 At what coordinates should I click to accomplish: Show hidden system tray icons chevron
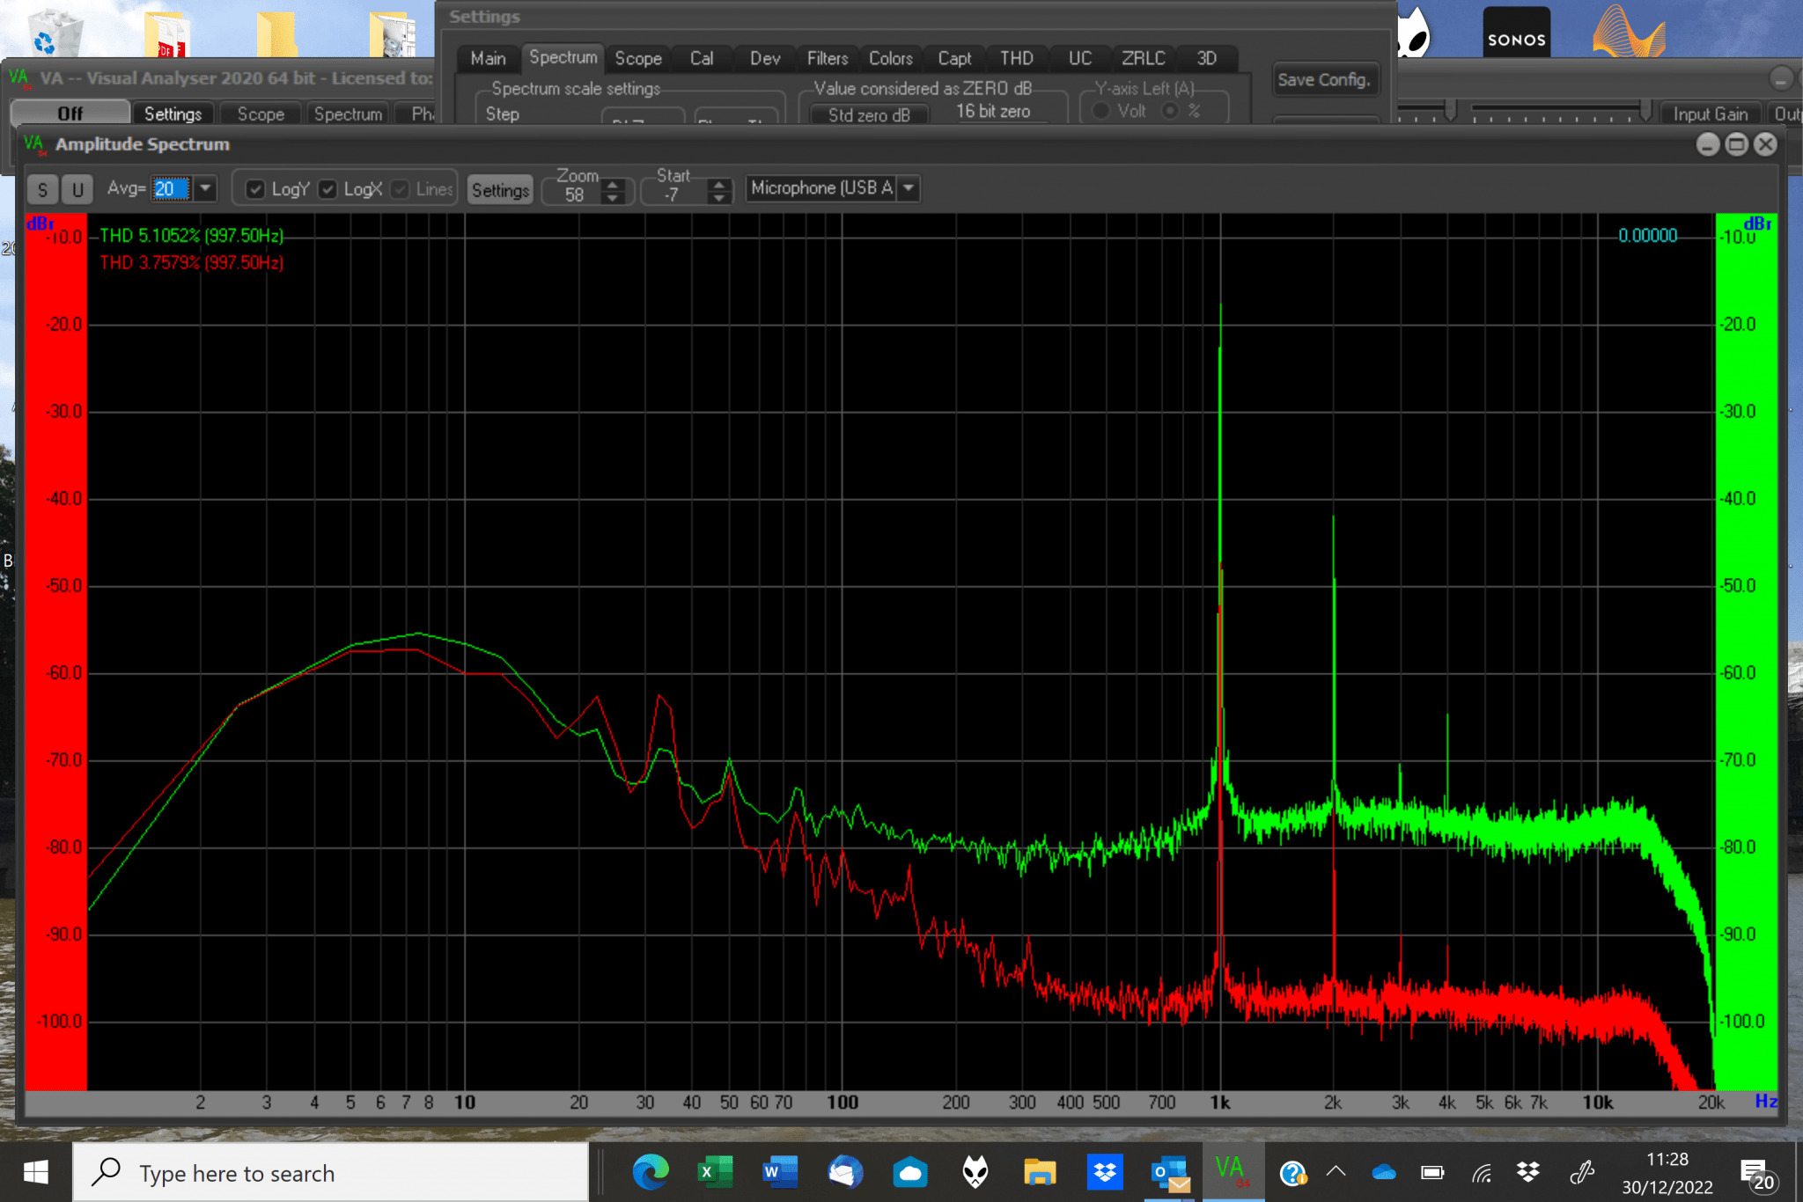click(1336, 1171)
